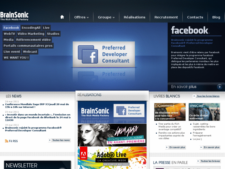This screenshot has width=225, height=169.
Task: Open the Contacts menu item
Action: coord(195,17)
